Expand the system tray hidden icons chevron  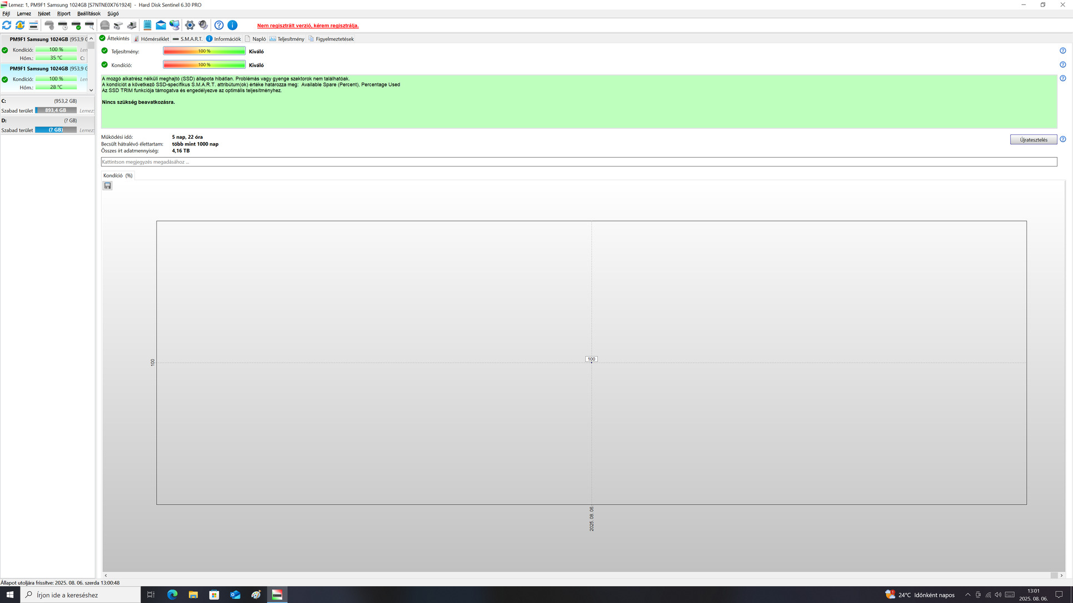pyautogui.click(x=967, y=595)
